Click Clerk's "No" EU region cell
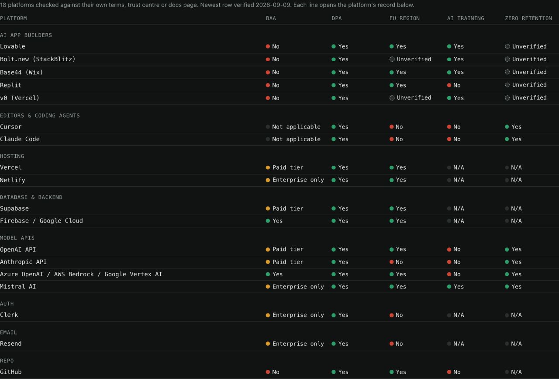 pyautogui.click(x=397, y=315)
